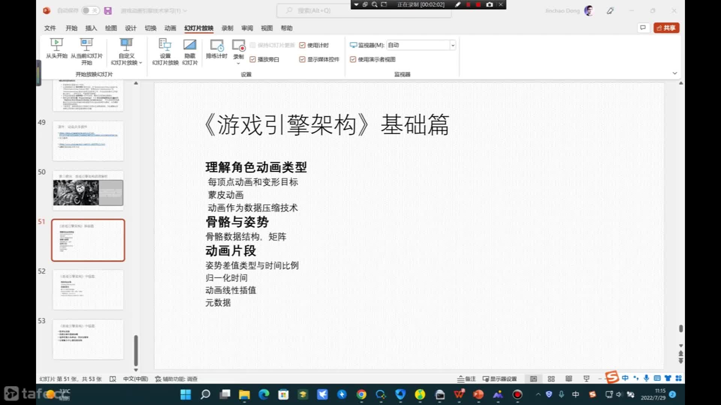This screenshot has height=405, width=721.
Task: Open Set Up Slide Show dialog
Action: [x=165, y=51]
